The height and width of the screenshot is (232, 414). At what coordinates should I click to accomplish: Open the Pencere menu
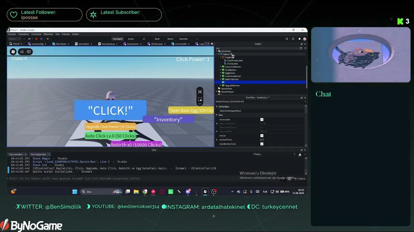pyautogui.click(x=66, y=34)
